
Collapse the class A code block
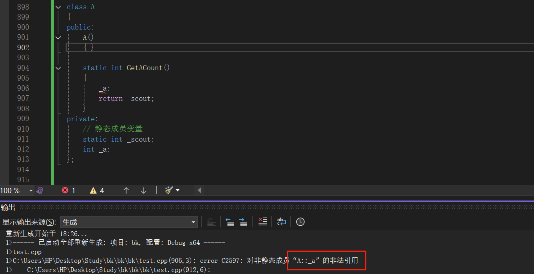58,7
